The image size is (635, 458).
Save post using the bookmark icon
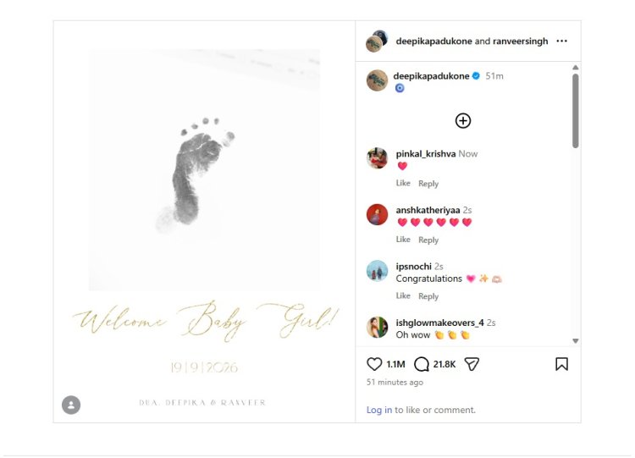click(x=561, y=364)
